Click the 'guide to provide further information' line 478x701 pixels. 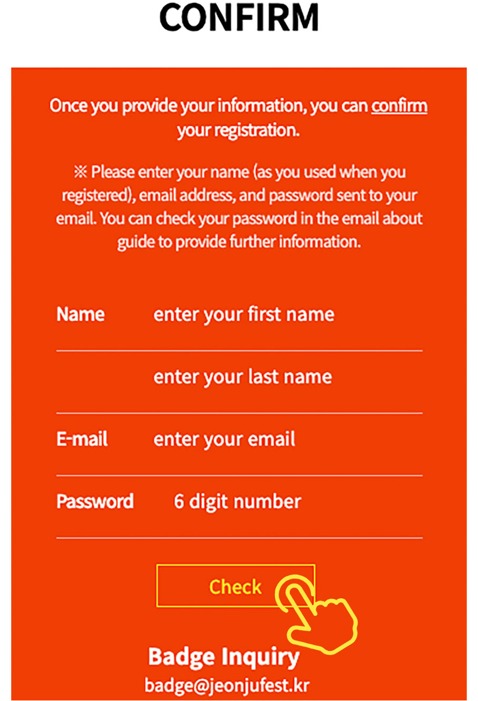click(238, 243)
